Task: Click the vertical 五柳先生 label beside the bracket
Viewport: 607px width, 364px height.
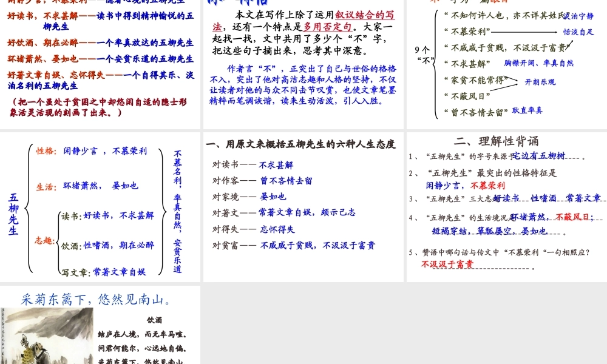Action: click(13, 214)
